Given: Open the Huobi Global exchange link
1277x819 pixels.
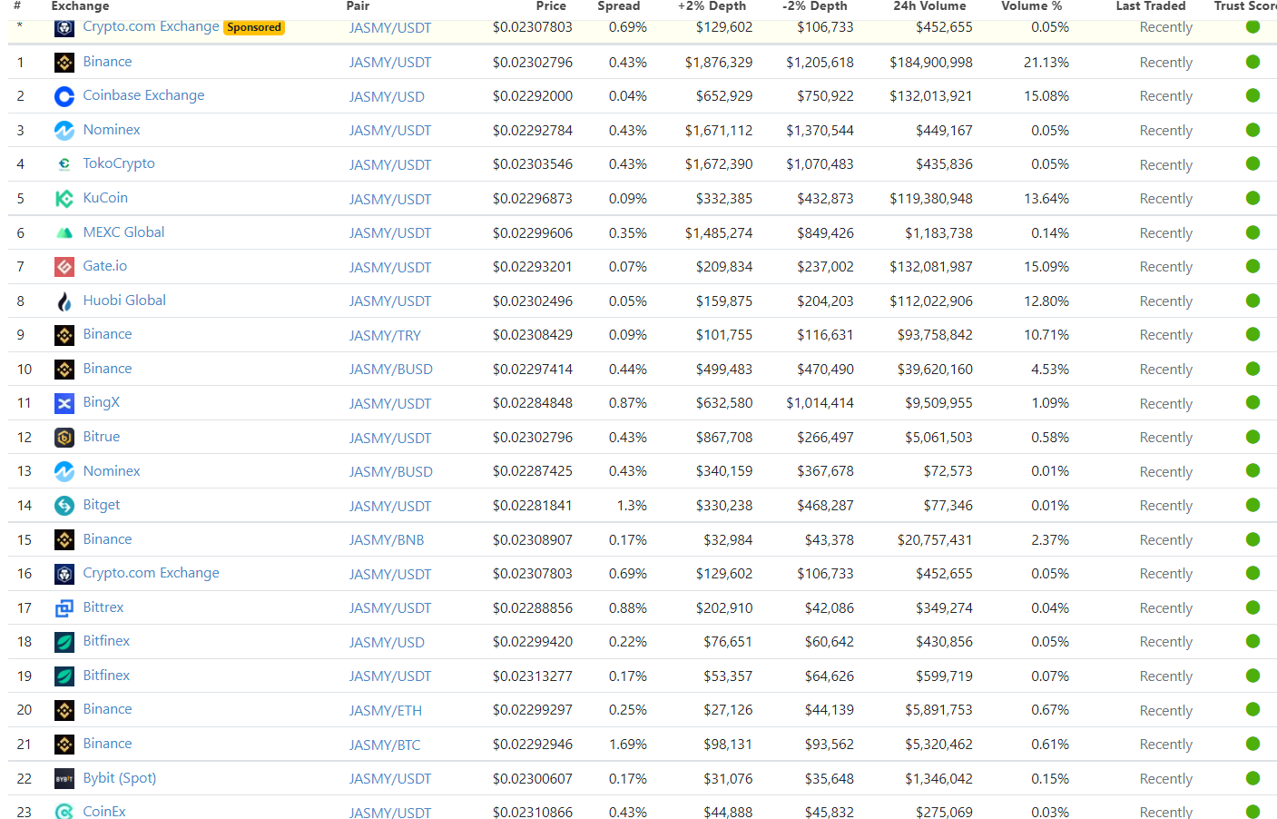Looking at the screenshot, I should point(124,301).
